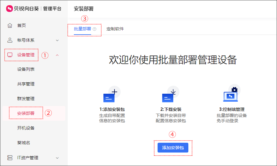Go to 群发管理 submenu
The image size is (277, 166).
click(x=26, y=99)
